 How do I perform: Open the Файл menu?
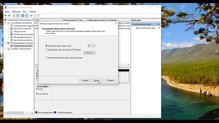(7, 12)
